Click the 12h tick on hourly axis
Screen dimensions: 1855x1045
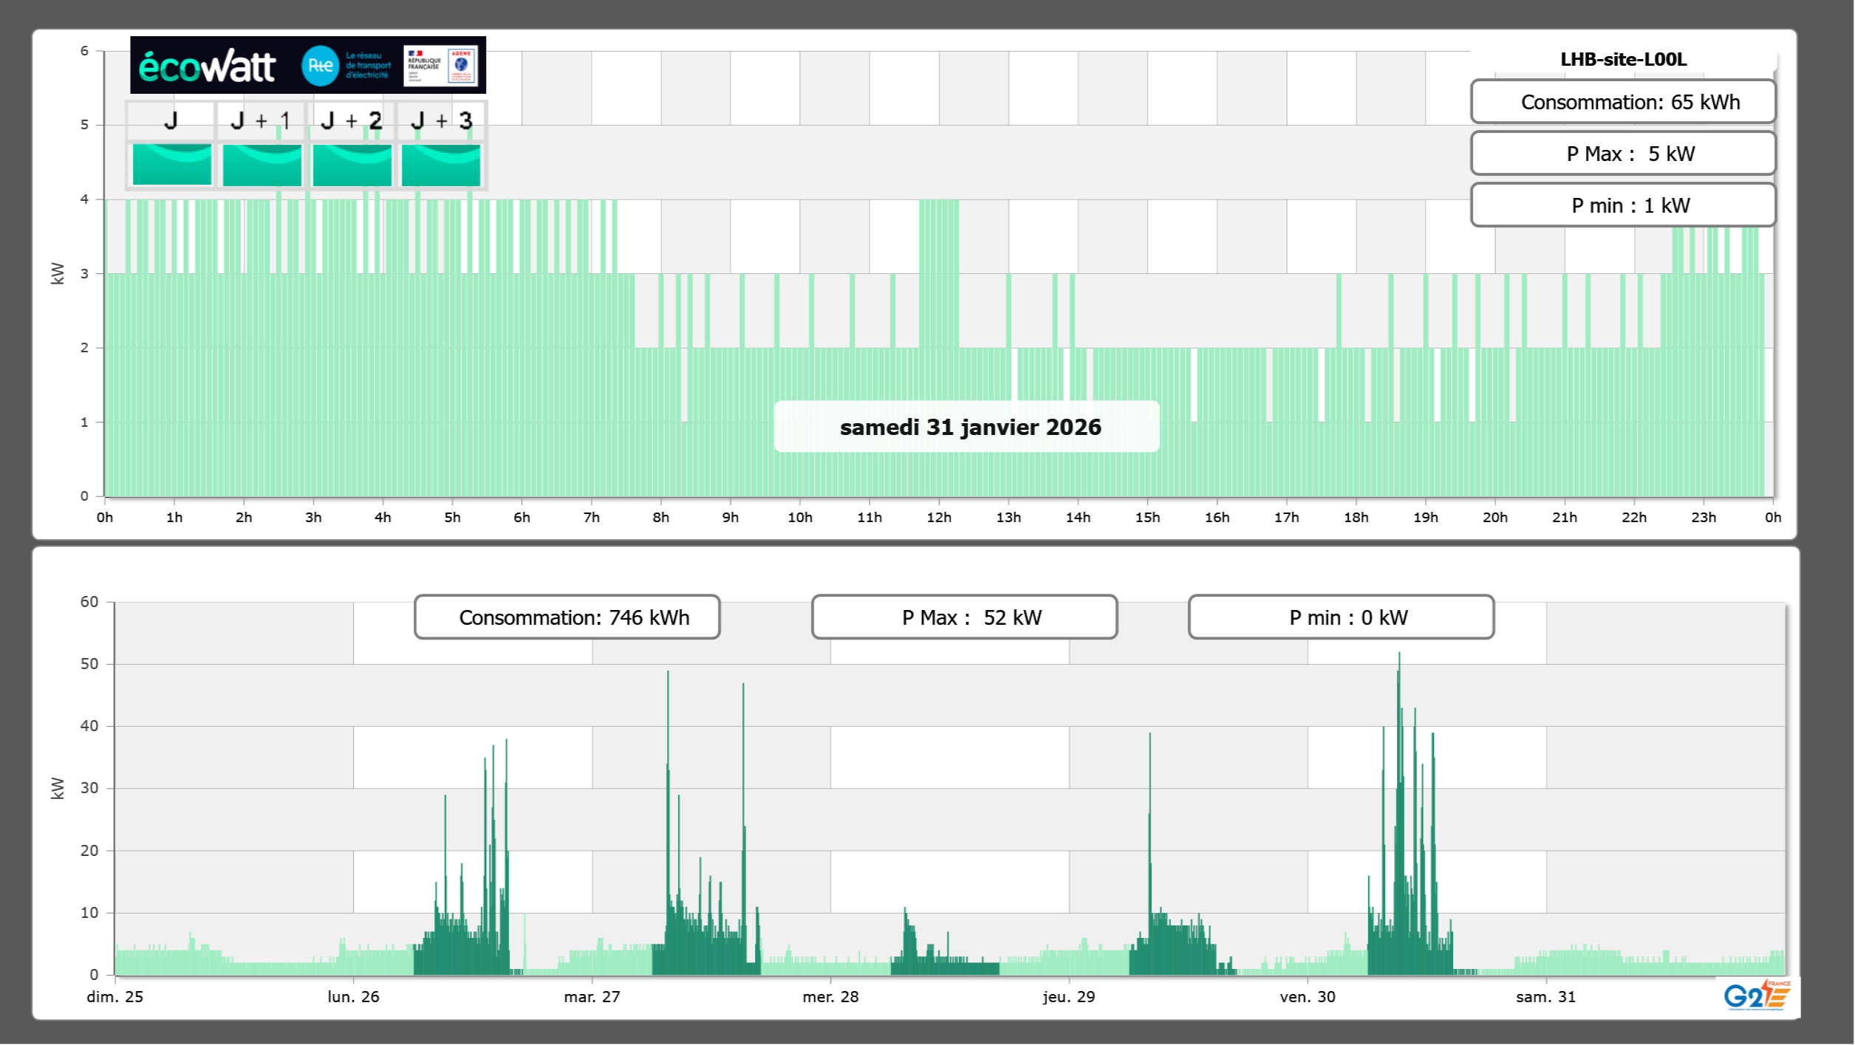[x=938, y=517]
